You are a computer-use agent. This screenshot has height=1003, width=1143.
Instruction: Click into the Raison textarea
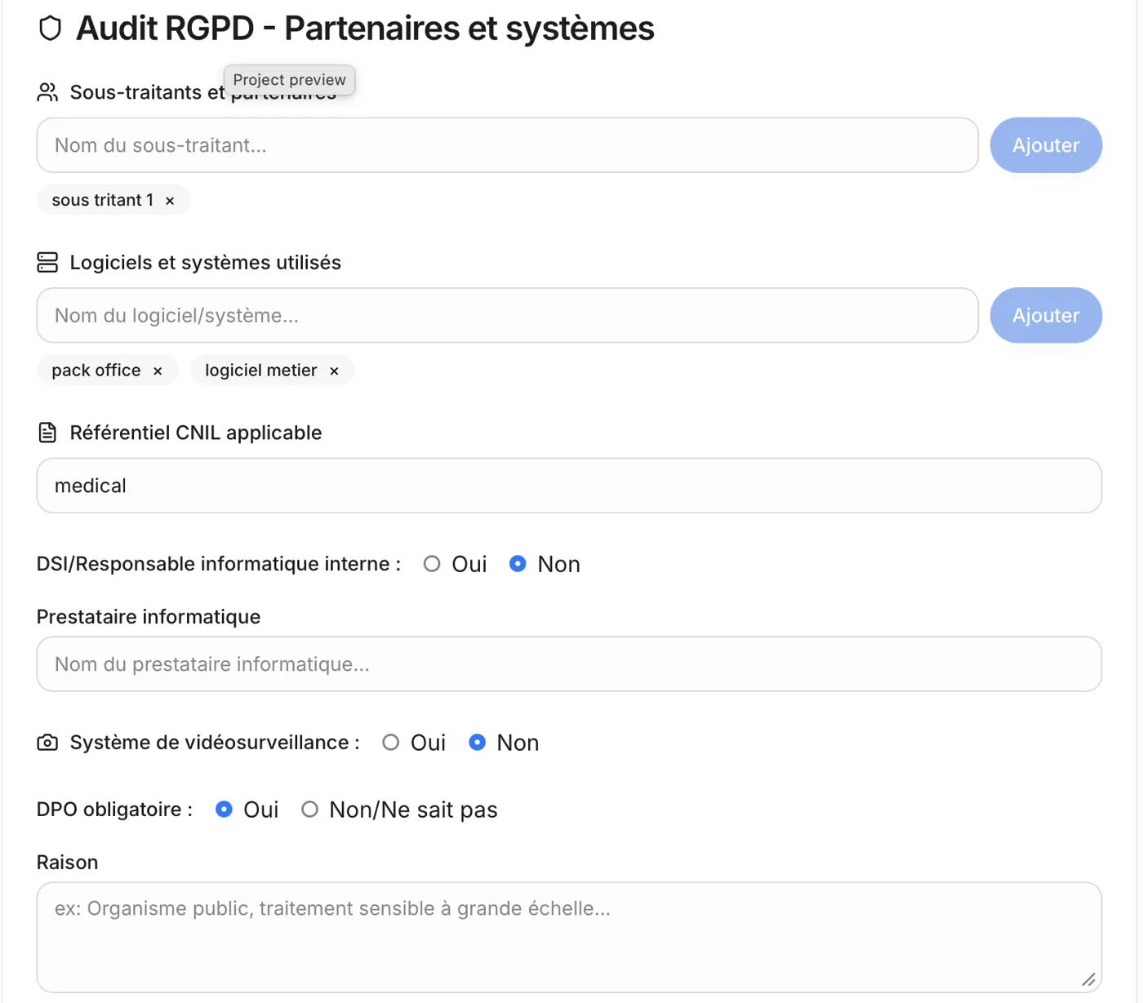click(x=569, y=938)
